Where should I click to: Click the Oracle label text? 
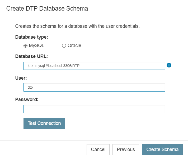click(74, 46)
